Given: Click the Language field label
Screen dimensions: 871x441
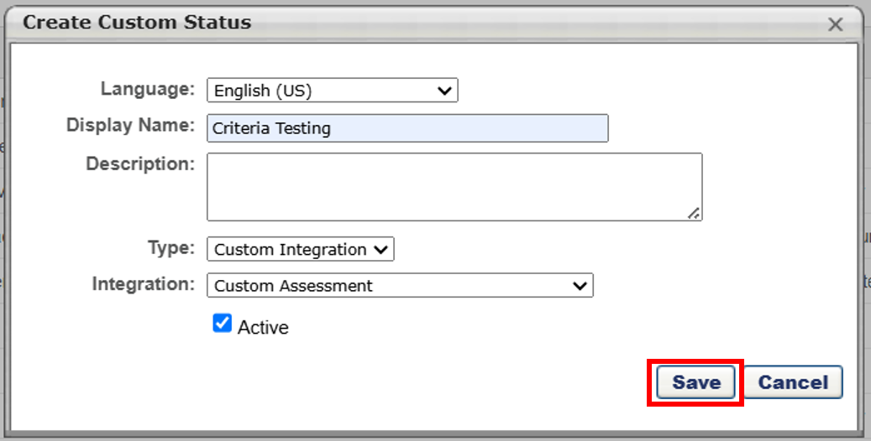Looking at the screenshot, I should click(x=147, y=89).
